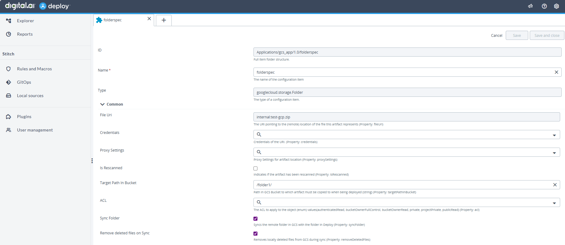Open the settings gear icon
Image resolution: width=565 pixels, height=245 pixels.
[556, 6]
